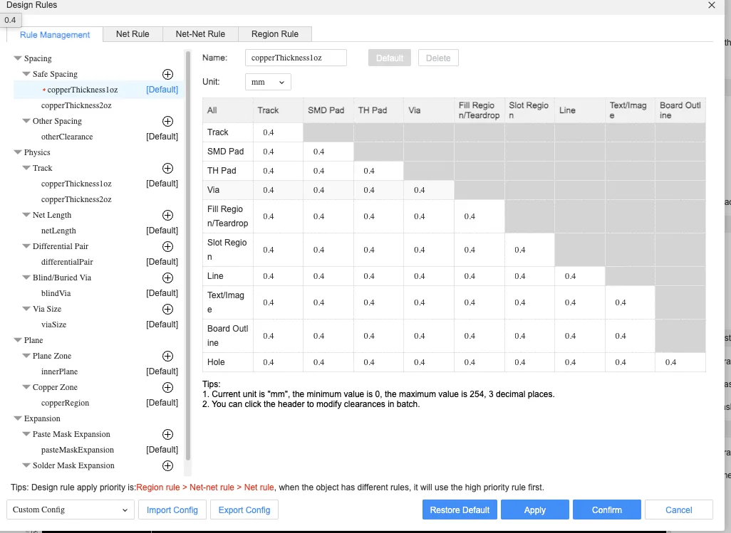
Task: Add a new Net Length rule
Action: point(167,215)
